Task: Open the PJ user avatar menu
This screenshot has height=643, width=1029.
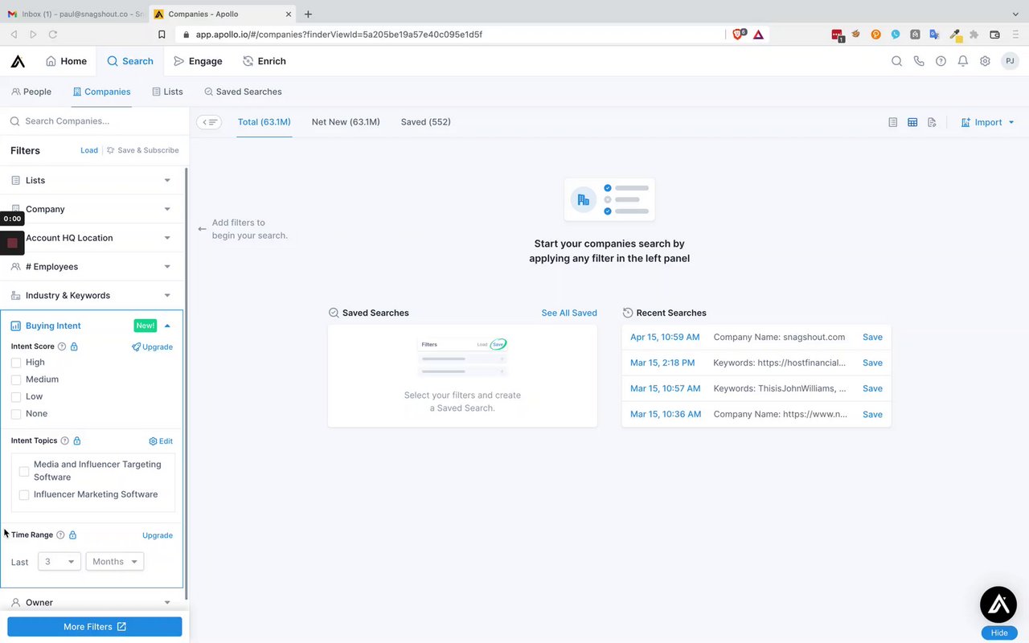Action: tap(1010, 61)
